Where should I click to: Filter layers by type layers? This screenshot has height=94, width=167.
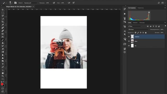pos(153,26)
